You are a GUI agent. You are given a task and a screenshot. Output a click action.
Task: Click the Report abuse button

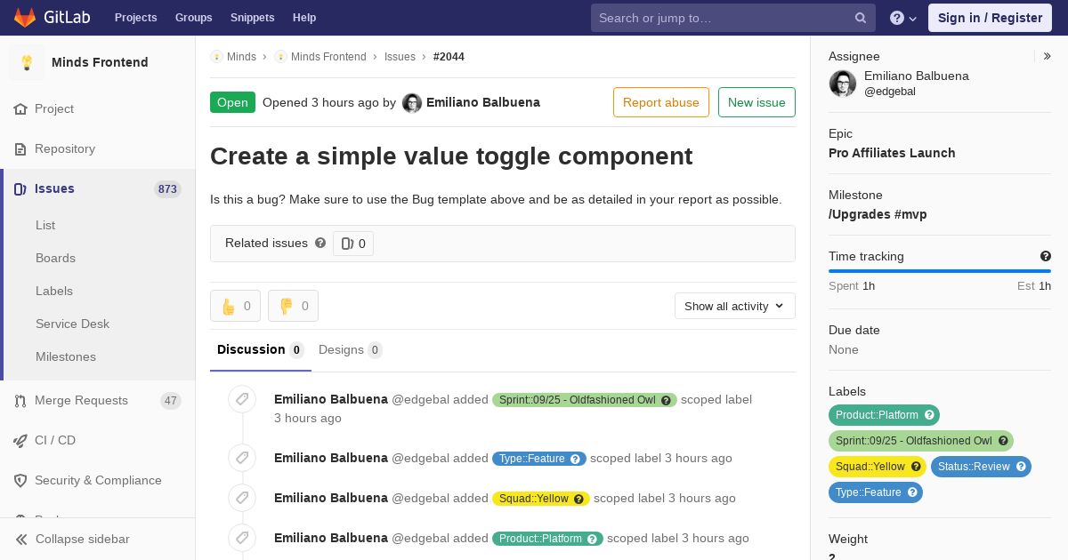pyautogui.click(x=661, y=102)
